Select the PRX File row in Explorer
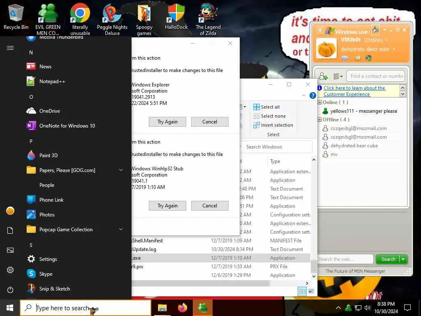 click(x=221, y=267)
